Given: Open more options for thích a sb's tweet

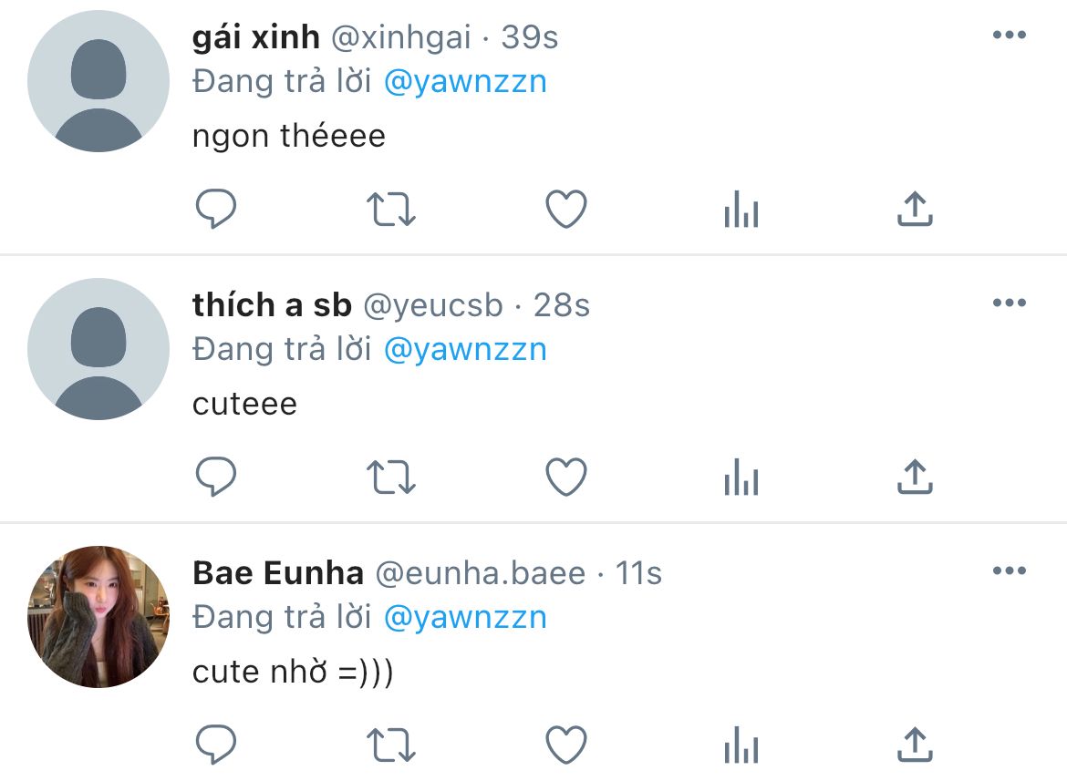Looking at the screenshot, I should 1010,303.
